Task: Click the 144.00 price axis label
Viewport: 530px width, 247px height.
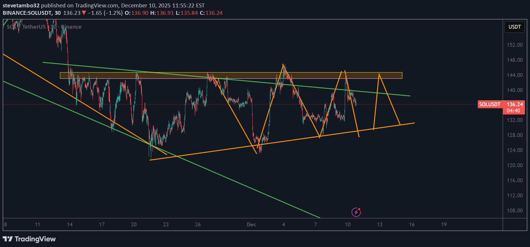Action: [515, 75]
